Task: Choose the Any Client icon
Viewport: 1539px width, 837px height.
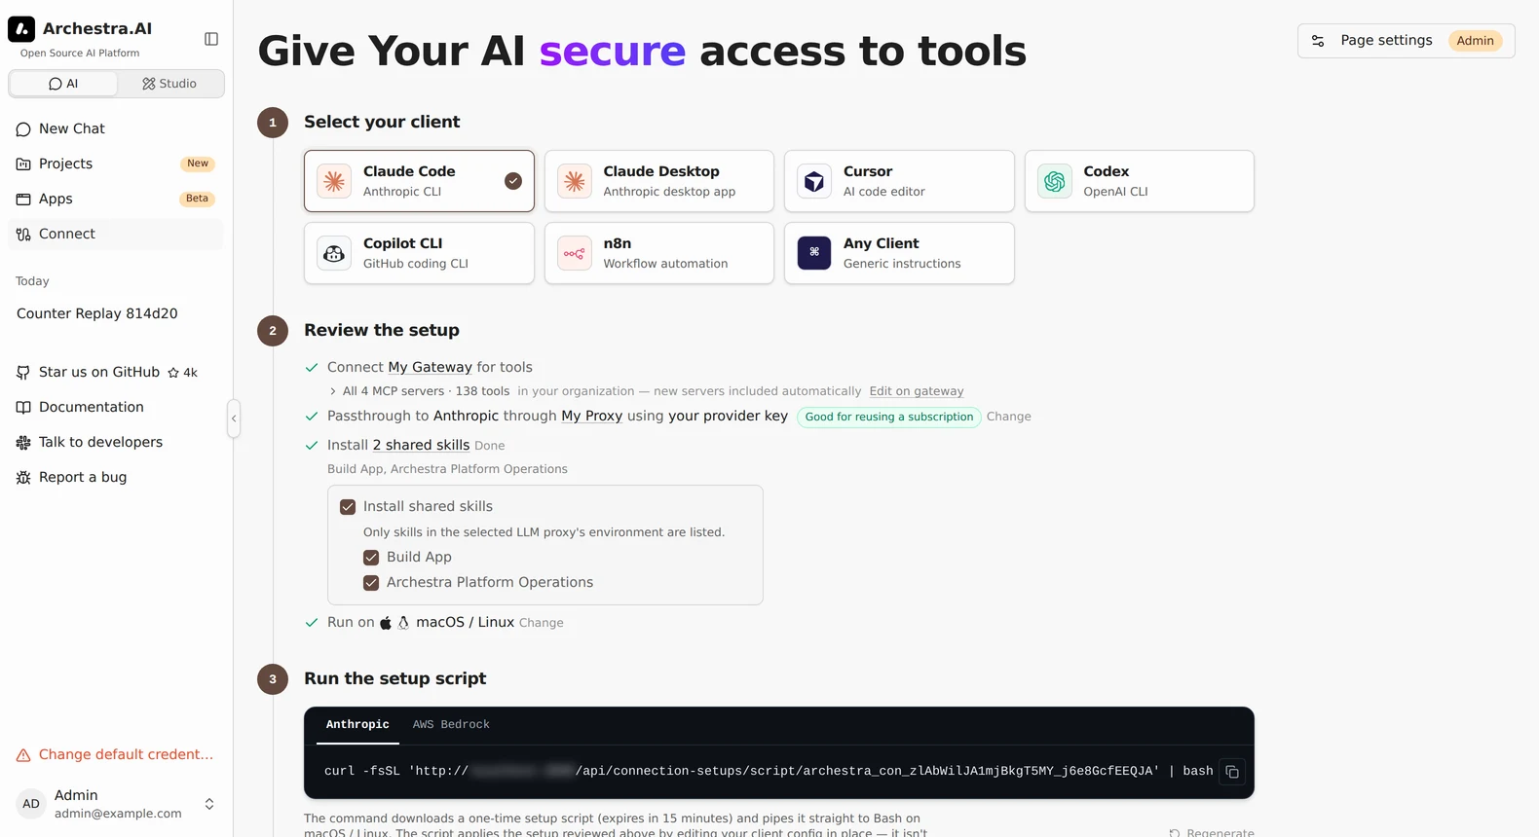Action: [814, 253]
